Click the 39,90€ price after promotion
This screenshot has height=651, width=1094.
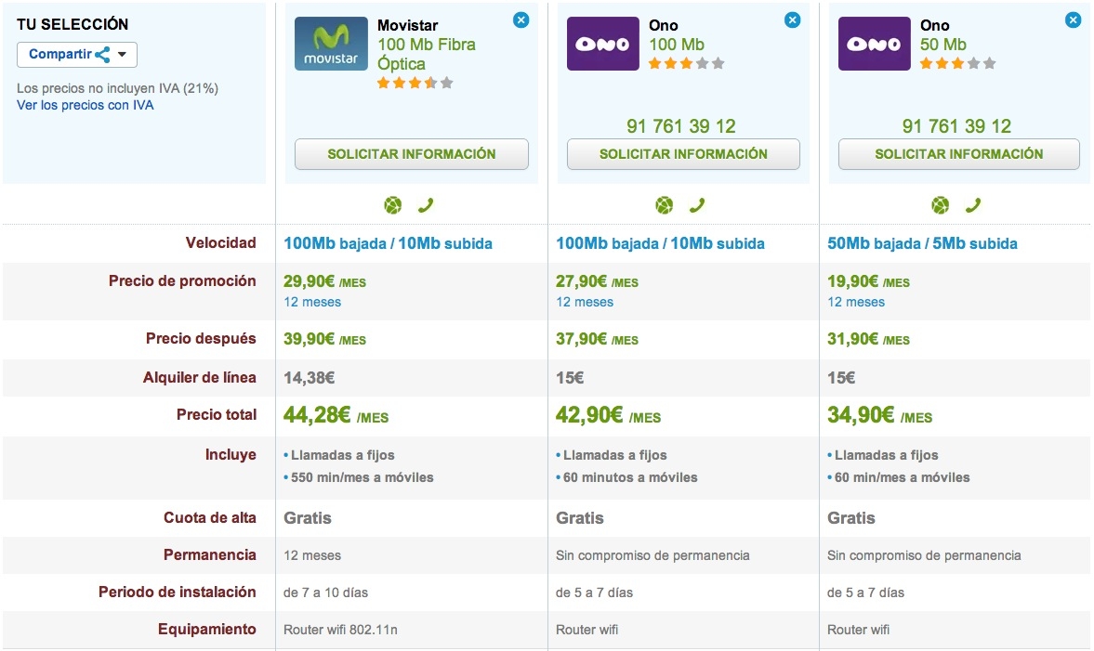point(324,340)
